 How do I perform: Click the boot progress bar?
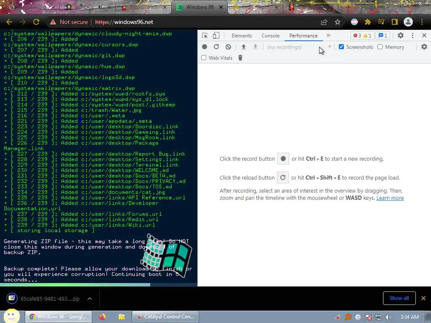point(98,285)
